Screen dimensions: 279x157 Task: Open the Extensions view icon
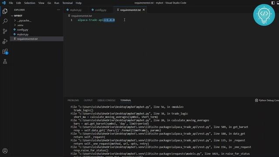coord(5,51)
